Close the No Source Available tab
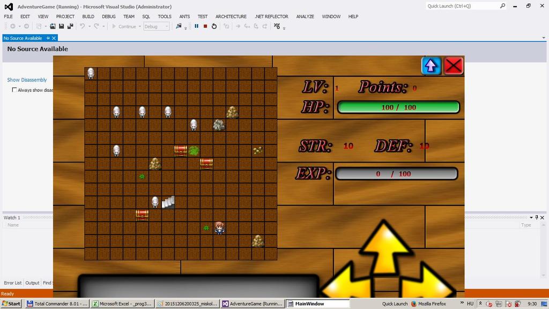Image resolution: width=549 pixels, height=309 pixels. click(x=54, y=38)
